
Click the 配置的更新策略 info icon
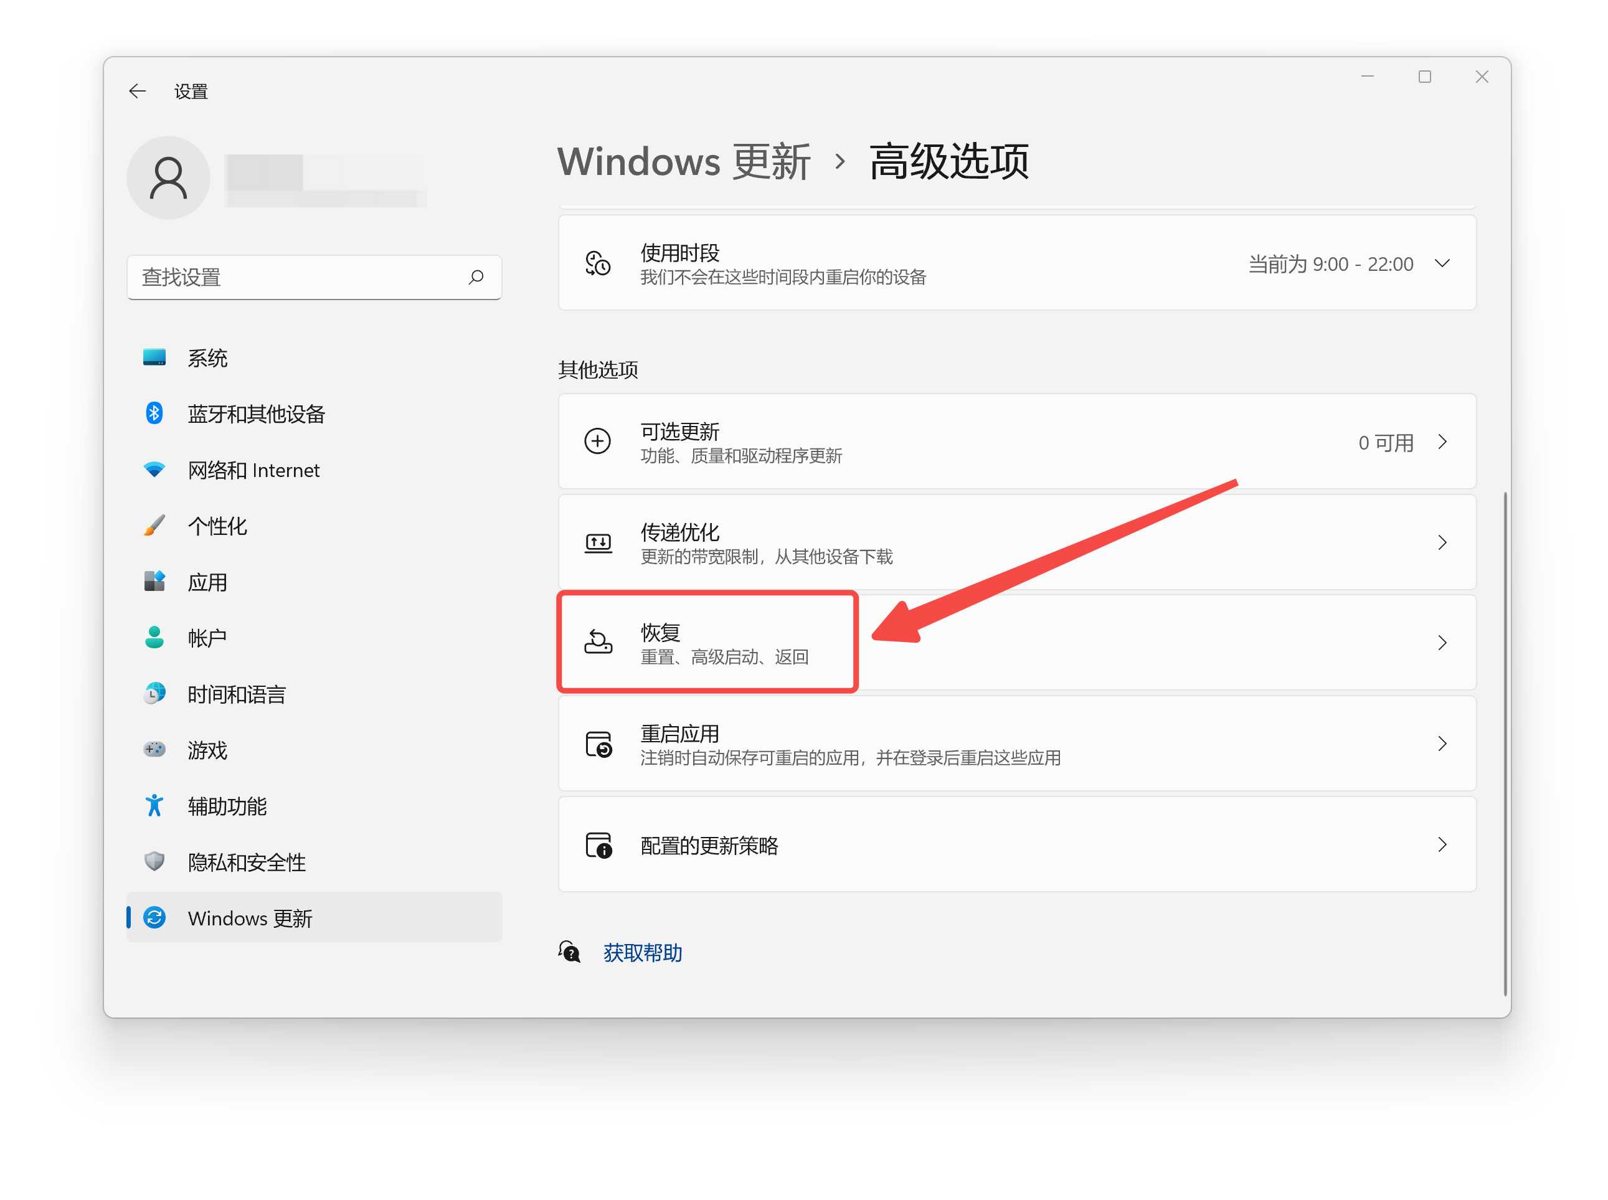598,845
